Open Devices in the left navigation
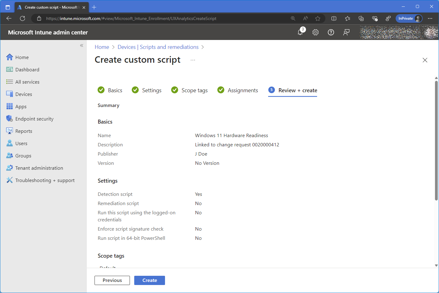Image resolution: width=439 pixels, height=293 pixels. point(23,94)
